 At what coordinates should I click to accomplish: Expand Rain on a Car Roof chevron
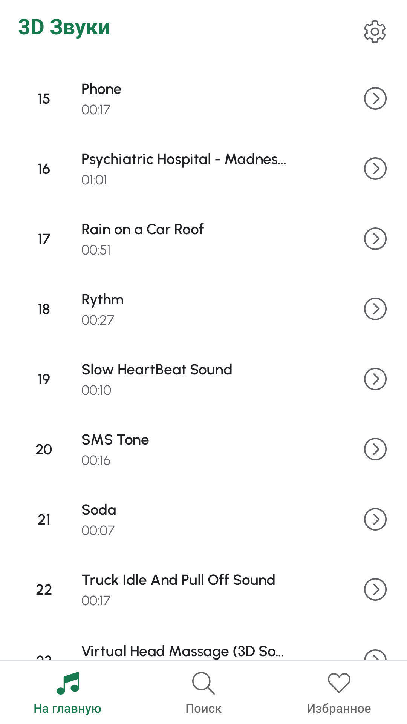tap(375, 239)
